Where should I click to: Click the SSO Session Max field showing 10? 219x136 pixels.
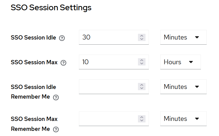[108, 62]
